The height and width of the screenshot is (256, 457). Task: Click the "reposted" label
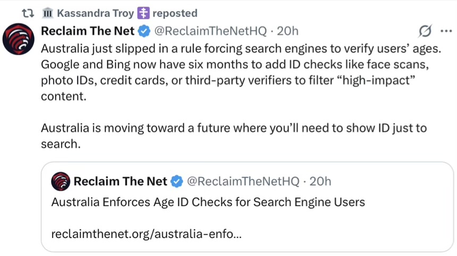click(175, 13)
